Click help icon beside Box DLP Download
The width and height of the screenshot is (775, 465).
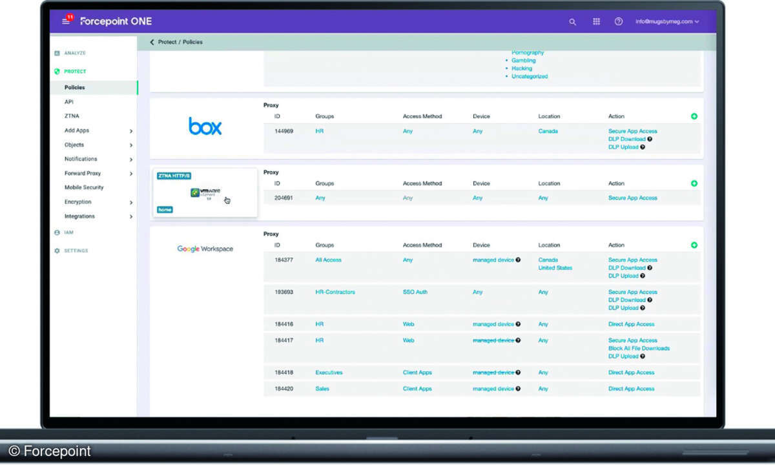[x=650, y=139]
